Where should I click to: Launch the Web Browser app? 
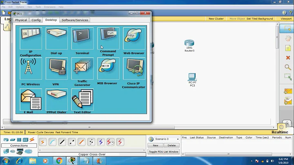134,38
